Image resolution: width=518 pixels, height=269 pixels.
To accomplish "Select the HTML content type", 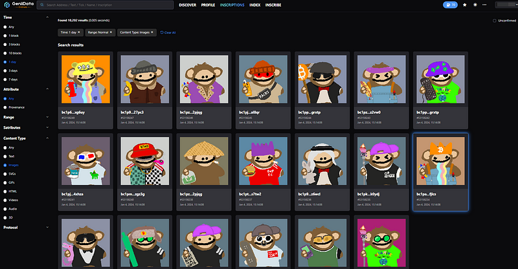I will coord(5,191).
